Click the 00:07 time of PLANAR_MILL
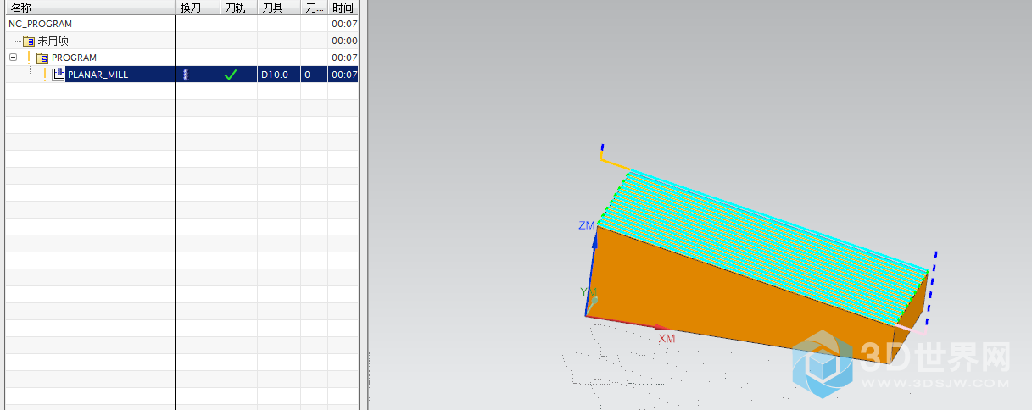The image size is (1032, 410). pos(343,75)
